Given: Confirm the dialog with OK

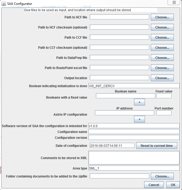Looking at the screenshot, I should point(173,185).
